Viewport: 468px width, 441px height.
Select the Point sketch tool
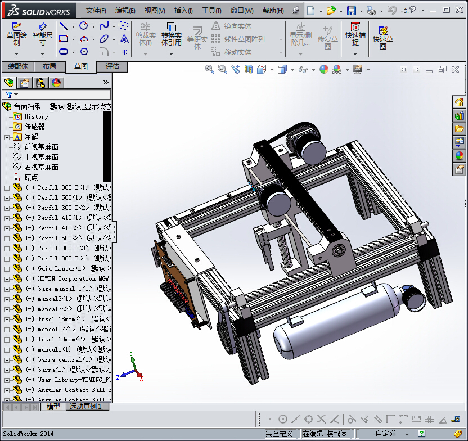pos(124,52)
